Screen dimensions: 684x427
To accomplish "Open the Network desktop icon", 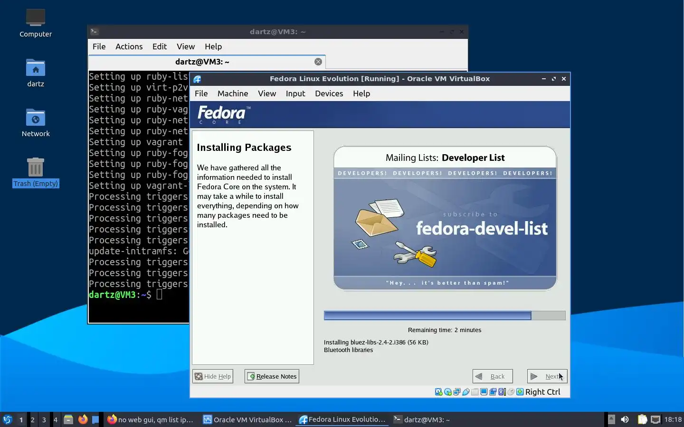I will pyautogui.click(x=36, y=123).
